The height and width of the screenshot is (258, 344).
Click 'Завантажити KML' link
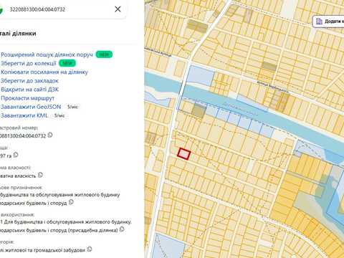point(24,115)
